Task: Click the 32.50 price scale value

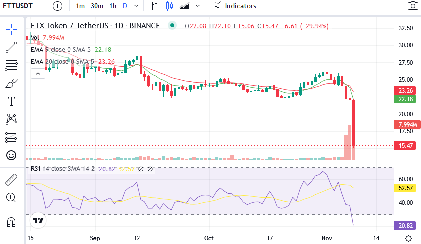Action: (406, 28)
